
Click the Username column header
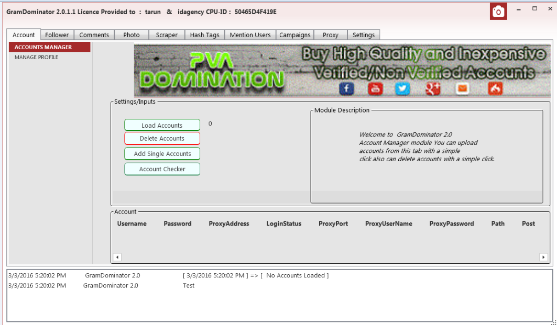tap(132, 223)
